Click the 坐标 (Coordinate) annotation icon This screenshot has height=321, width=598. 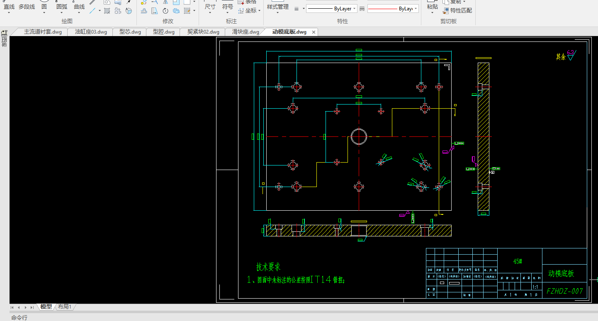click(241, 11)
